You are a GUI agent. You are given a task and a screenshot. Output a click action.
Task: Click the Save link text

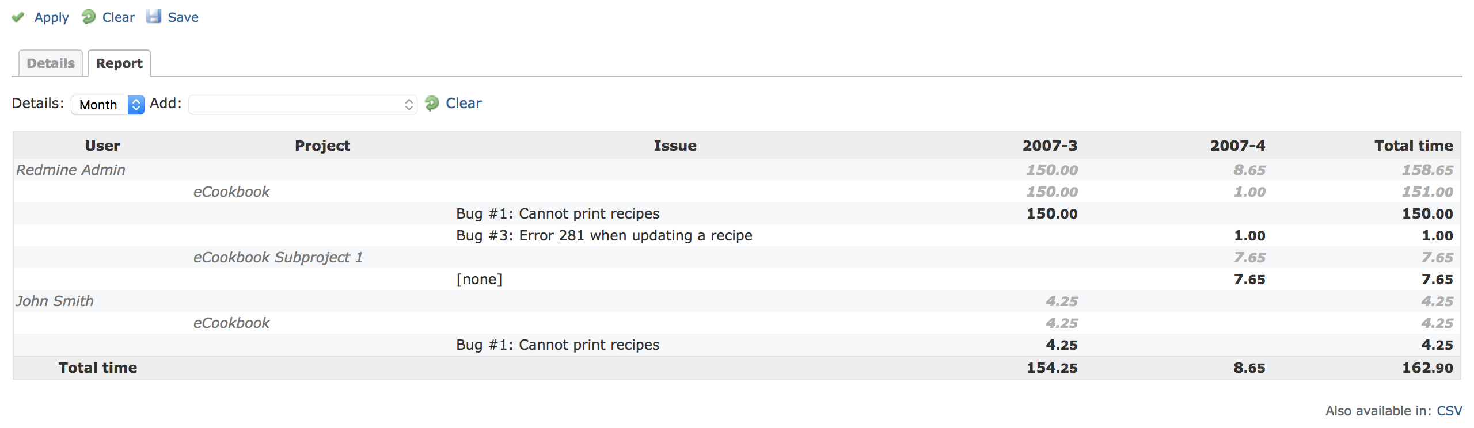[x=183, y=17]
